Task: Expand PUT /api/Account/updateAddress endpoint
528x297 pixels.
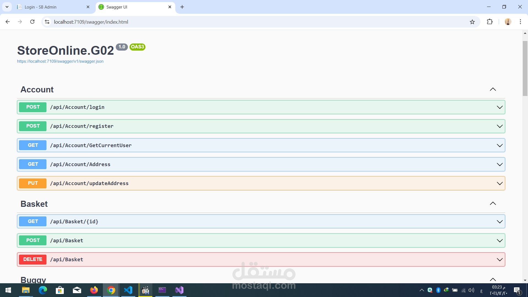Action: (499, 183)
